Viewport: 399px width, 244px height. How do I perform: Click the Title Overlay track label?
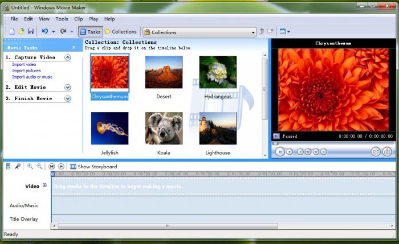tap(24, 219)
